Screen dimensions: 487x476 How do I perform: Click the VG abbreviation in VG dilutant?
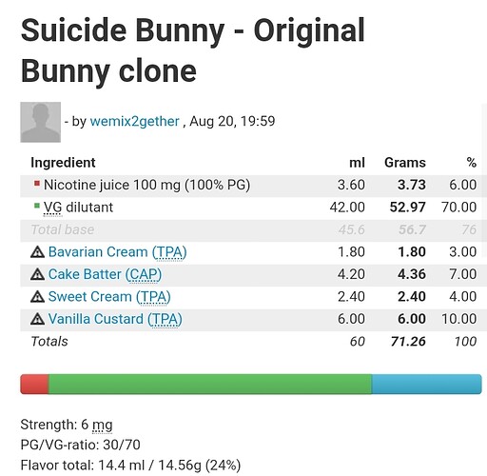[52, 208]
